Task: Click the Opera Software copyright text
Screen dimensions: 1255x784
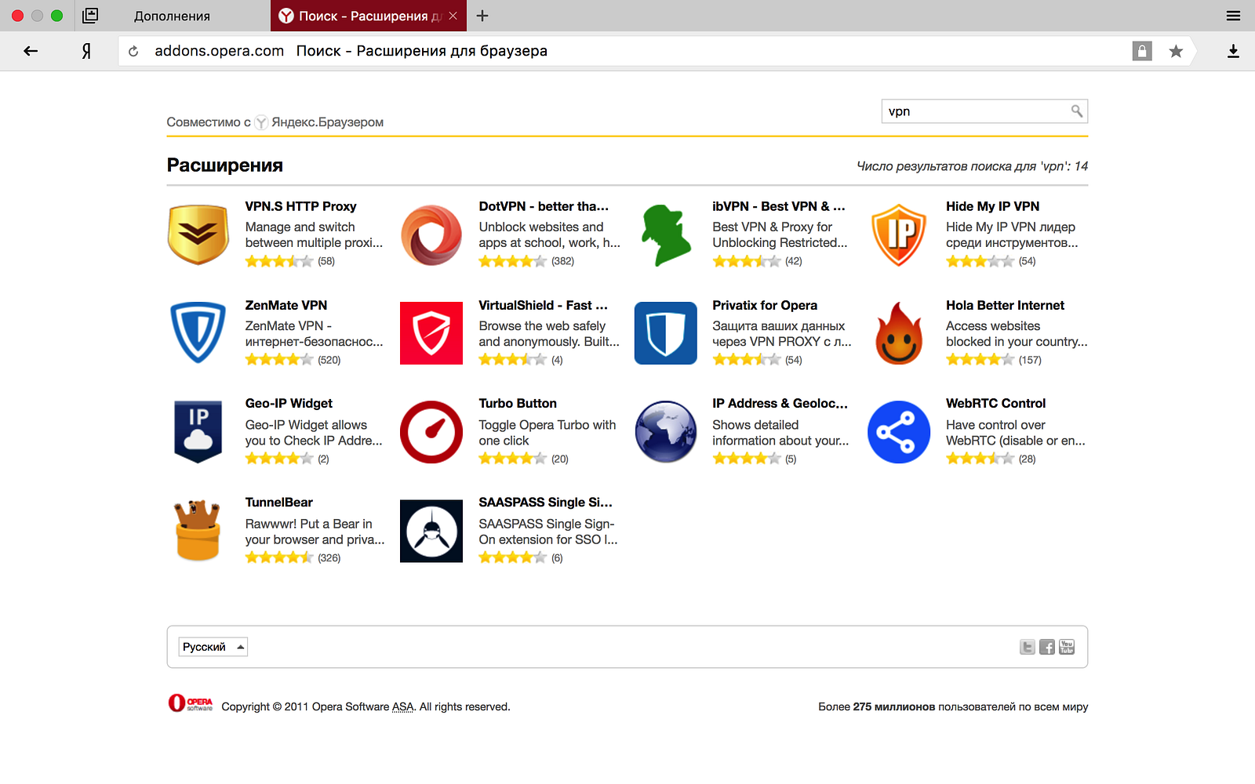Action: (x=366, y=706)
